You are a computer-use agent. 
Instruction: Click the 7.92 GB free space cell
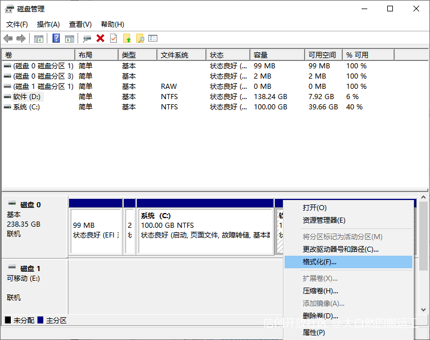(x=321, y=97)
